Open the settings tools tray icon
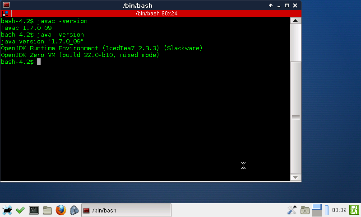This screenshot has width=361, height=217. (292, 210)
